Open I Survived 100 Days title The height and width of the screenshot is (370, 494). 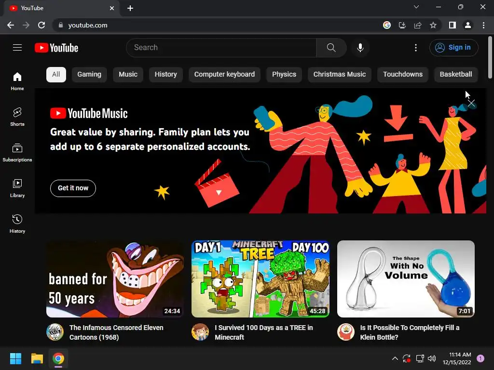tap(264, 332)
